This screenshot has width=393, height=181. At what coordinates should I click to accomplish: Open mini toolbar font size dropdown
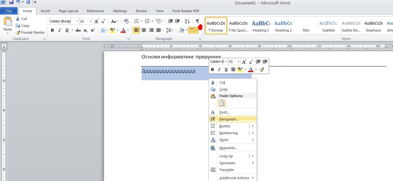238,62
